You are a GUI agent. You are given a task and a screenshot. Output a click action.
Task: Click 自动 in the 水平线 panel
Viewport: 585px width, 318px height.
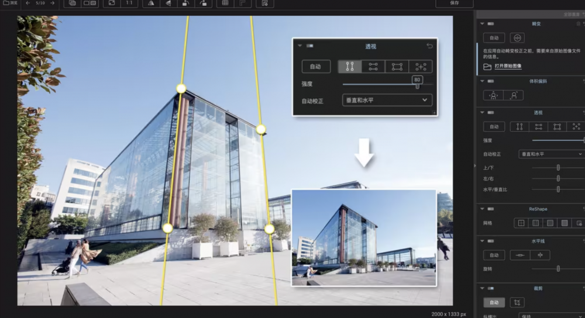(x=494, y=255)
